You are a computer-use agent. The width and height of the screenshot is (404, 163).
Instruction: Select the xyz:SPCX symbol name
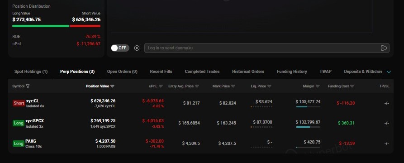tap(34, 121)
